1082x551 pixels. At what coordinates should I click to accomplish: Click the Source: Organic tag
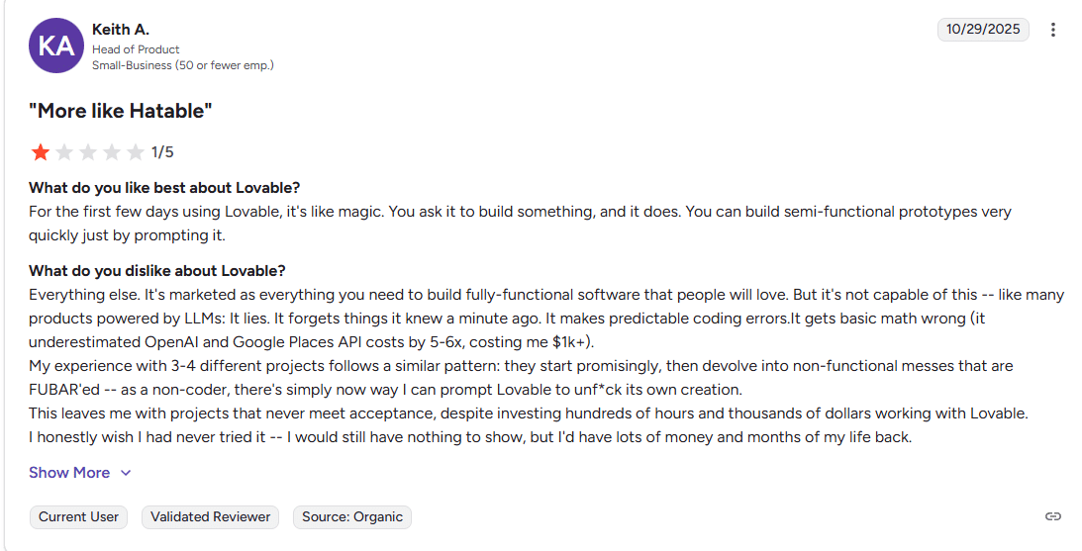(351, 516)
